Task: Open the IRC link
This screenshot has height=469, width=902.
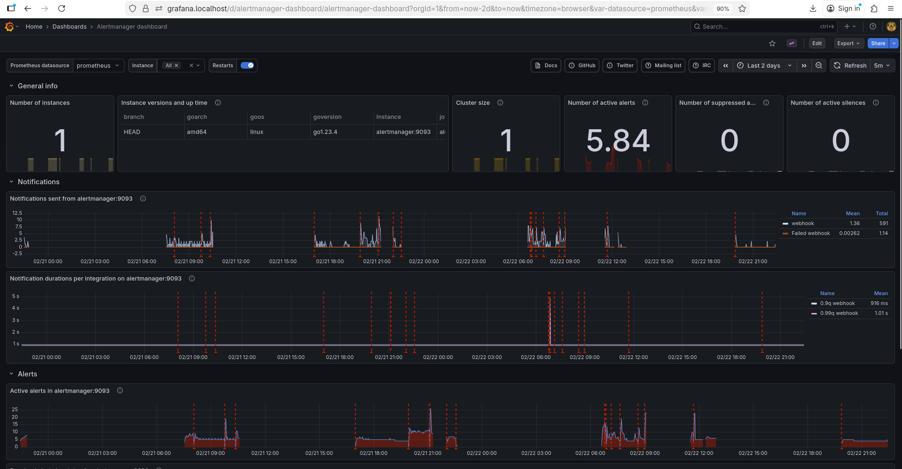Action: (702, 66)
